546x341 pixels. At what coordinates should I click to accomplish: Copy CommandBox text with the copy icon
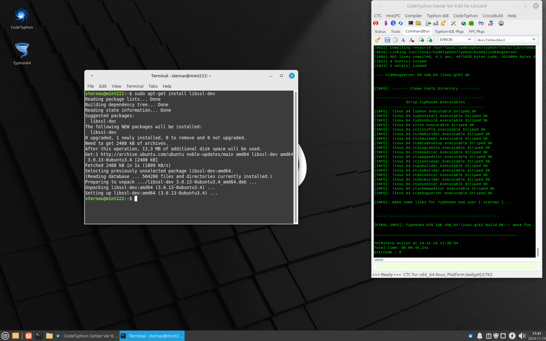(x=395, y=40)
